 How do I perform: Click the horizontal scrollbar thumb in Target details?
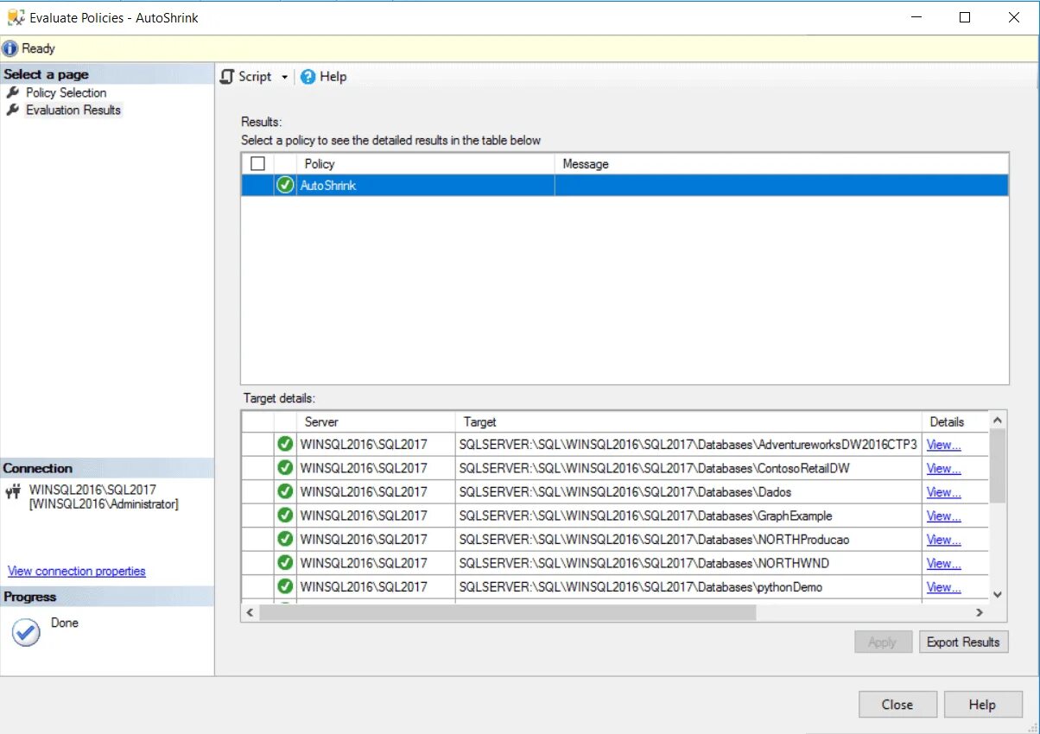click(x=507, y=612)
